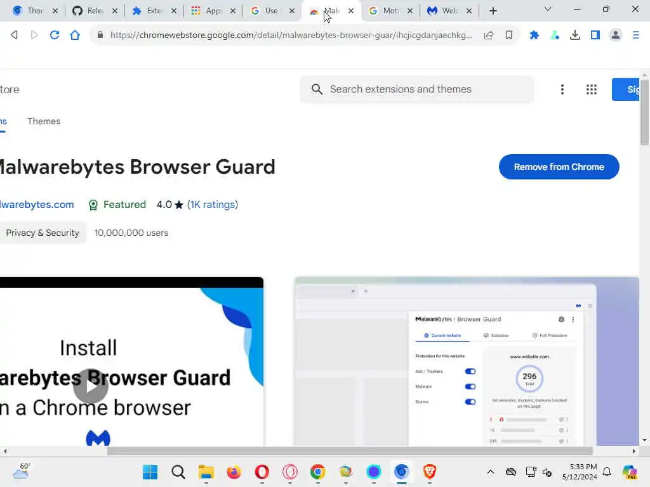
Task: Open the green alert extension icon
Action: pos(555,36)
